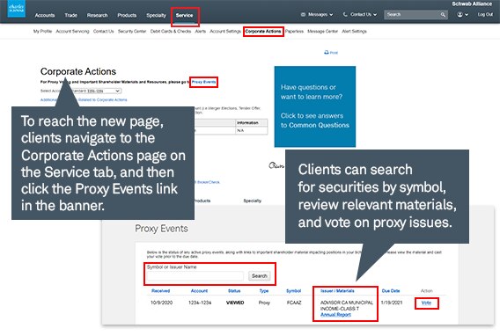
Task: Click the 10/9/2020 received date cell
Action: [x=161, y=303]
